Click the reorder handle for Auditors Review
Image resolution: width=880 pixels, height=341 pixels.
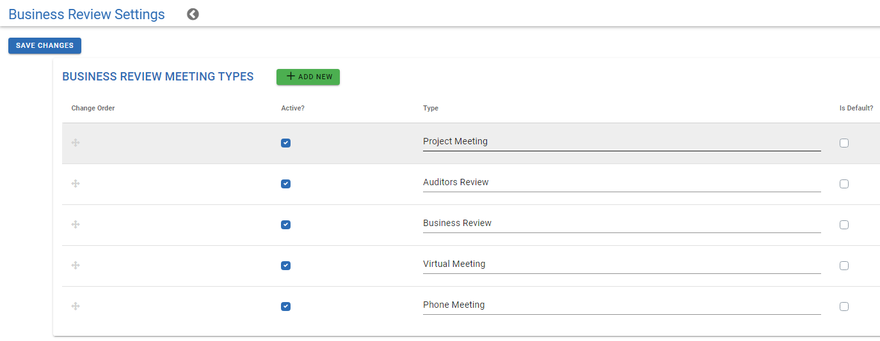(76, 184)
